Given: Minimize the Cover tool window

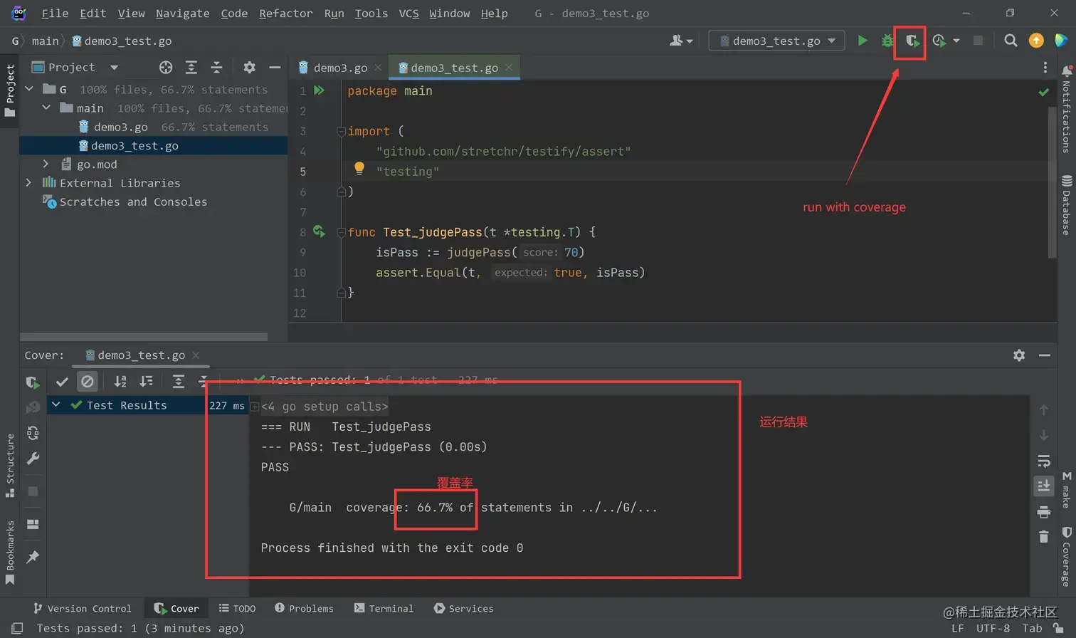Looking at the screenshot, I should (1045, 355).
